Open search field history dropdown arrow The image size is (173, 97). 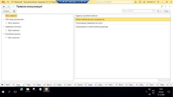pyautogui.click(x=154, y=11)
